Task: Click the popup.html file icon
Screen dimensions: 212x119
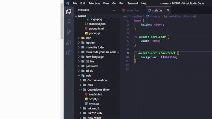Action: coord(86,28)
